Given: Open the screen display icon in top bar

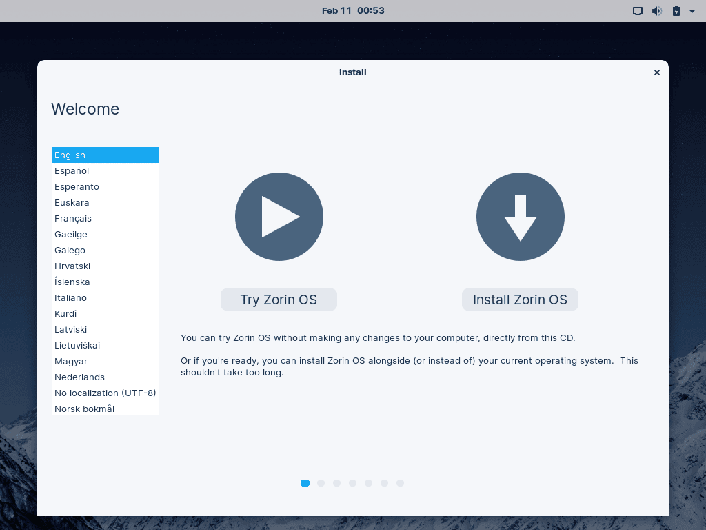Looking at the screenshot, I should tap(638, 11).
